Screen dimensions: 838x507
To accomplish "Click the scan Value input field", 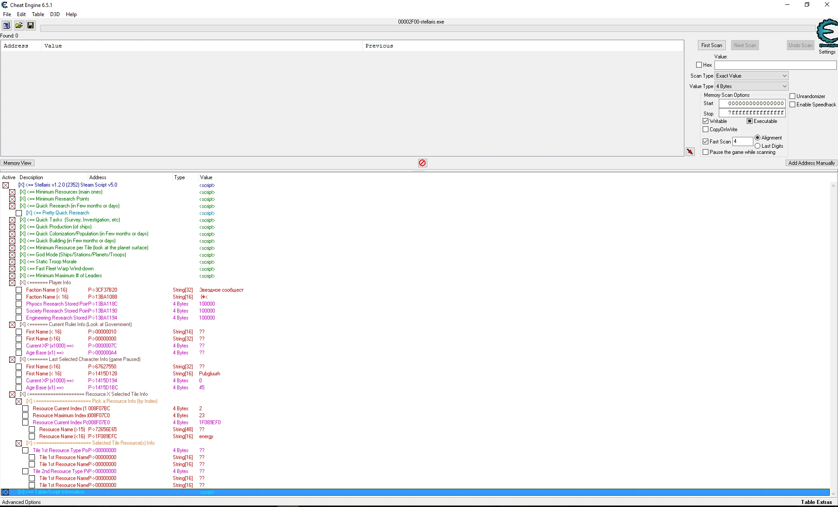I will (x=775, y=65).
